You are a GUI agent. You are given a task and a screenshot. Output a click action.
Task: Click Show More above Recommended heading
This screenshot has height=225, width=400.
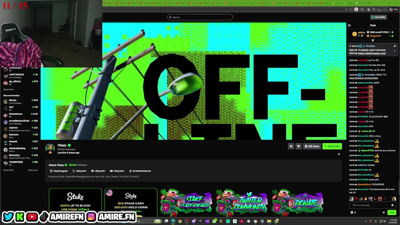click(8, 90)
